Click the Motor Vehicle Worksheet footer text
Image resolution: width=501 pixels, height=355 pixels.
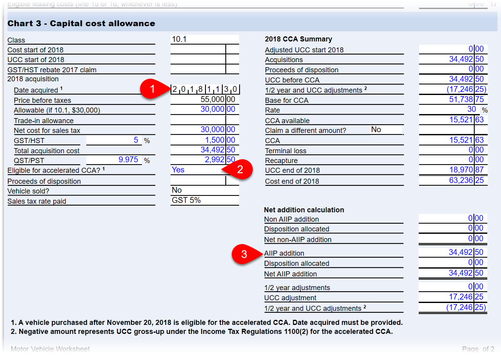(x=50, y=349)
